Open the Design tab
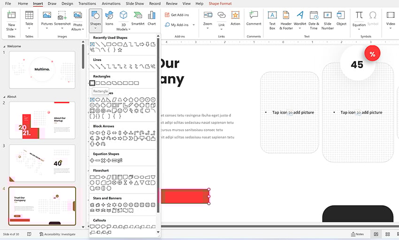 67,3
